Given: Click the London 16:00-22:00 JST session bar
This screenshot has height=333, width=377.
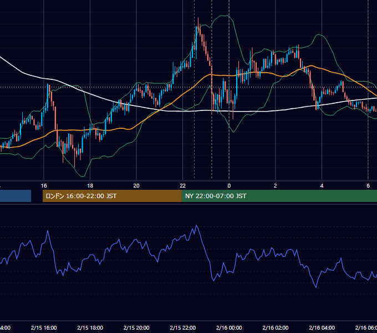Looking at the screenshot, I should pyautogui.click(x=112, y=196).
